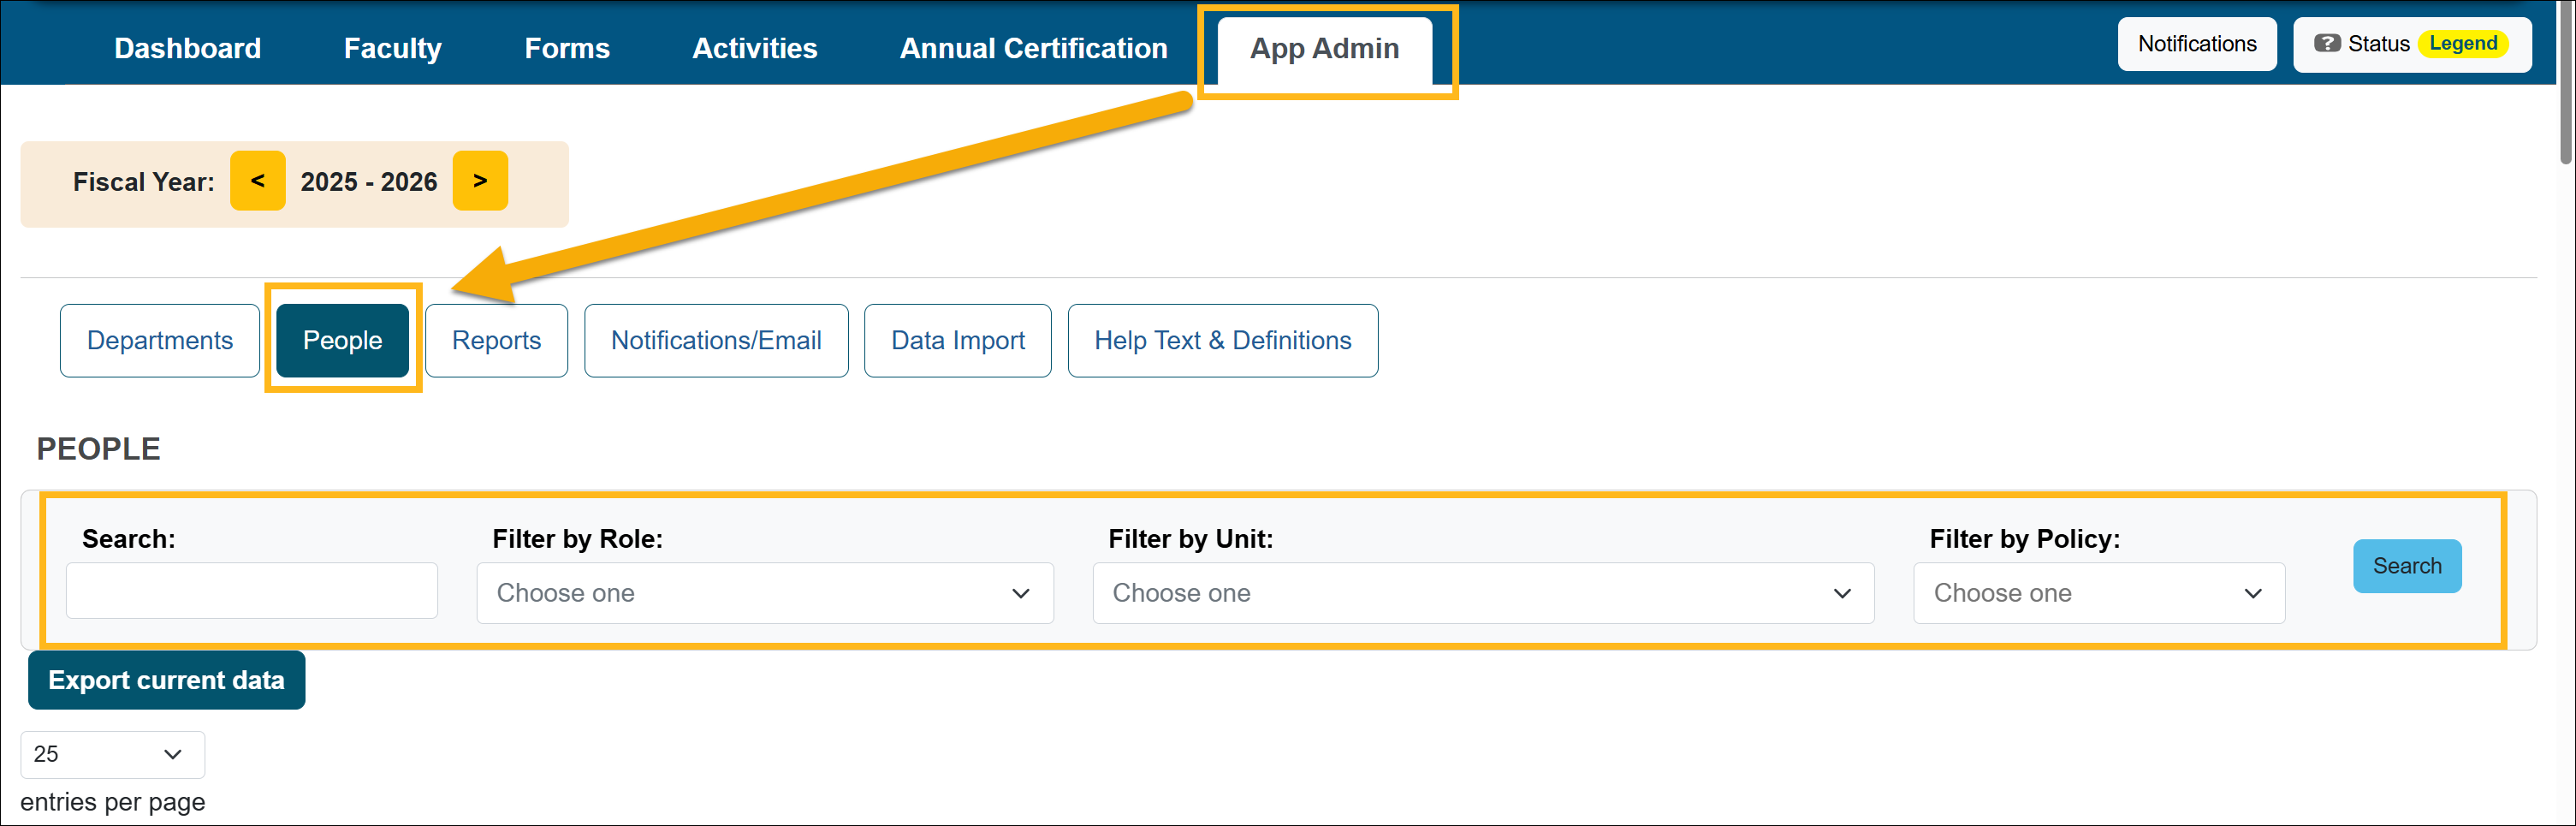Image resolution: width=2576 pixels, height=826 pixels.
Task: Change entries per page from 25
Action: tap(112, 754)
